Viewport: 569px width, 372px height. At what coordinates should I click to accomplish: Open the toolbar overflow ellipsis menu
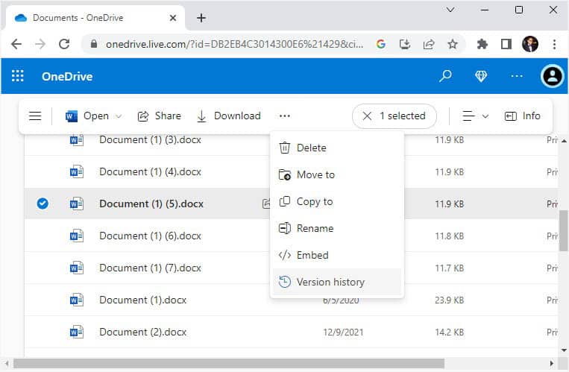285,116
